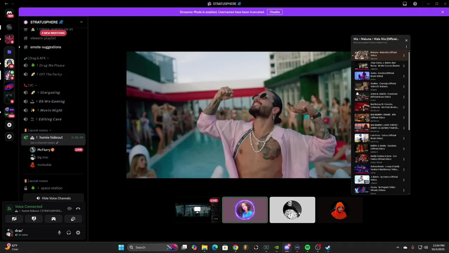Select KAROL G, Maldy - Gatúbela entry

click(x=380, y=149)
